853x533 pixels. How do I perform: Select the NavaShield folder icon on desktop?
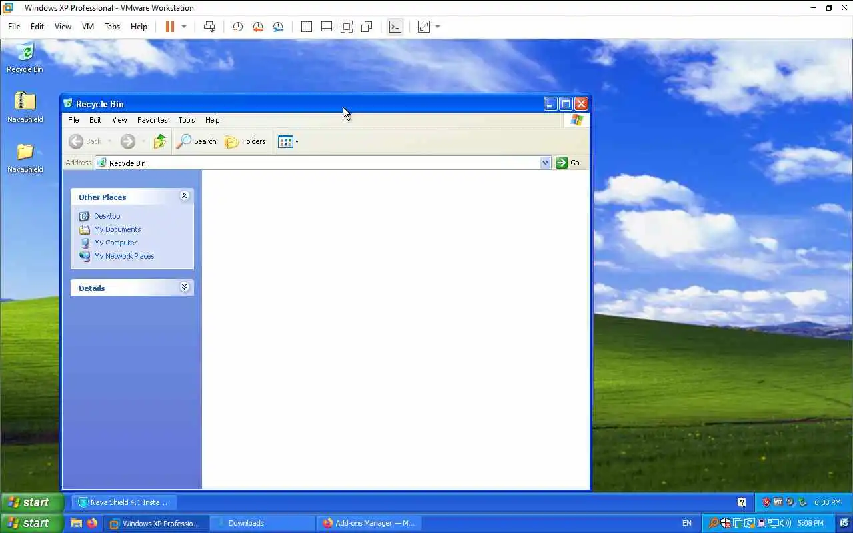point(25,157)
